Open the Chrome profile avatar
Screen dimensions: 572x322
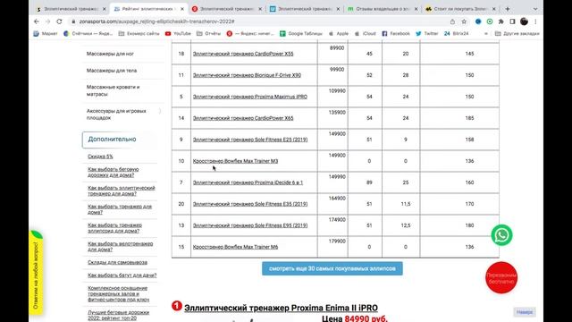pyautogui.click(x=525, y=21)
